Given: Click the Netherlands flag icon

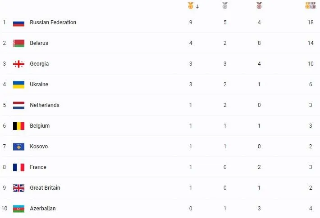Looking at the screenshot, I should [x=18, y=105].
